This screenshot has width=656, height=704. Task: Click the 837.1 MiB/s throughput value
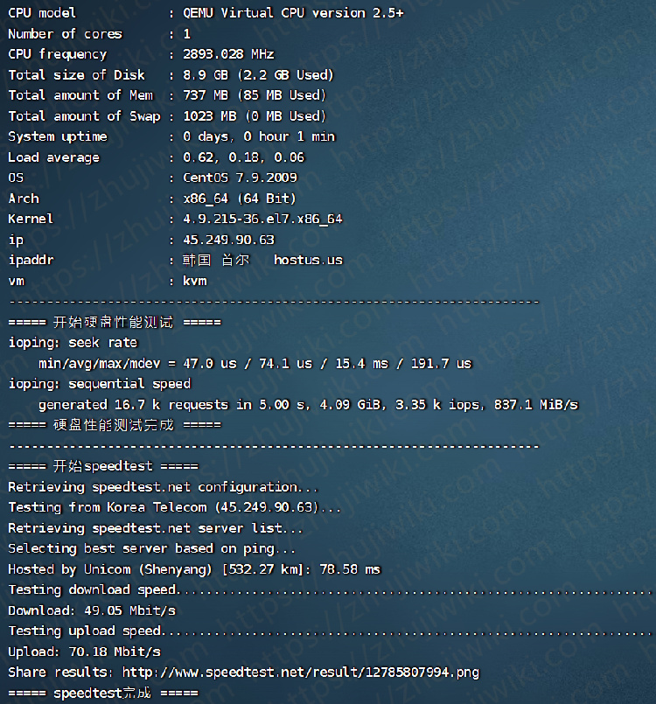pos(536,405)
